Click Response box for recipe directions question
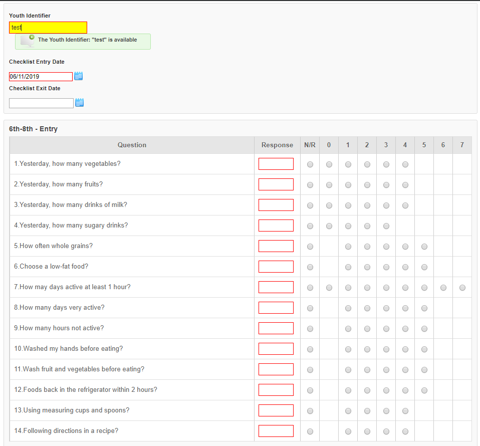Image resolution: width=480 pixels, height=446 pixels. [x=276, y=430]
